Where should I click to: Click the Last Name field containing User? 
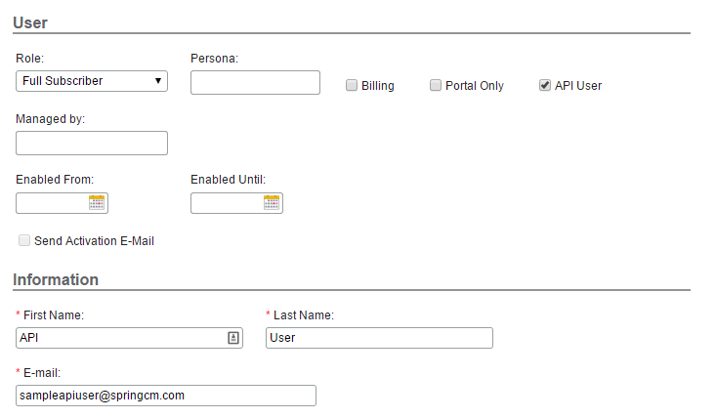379,338
